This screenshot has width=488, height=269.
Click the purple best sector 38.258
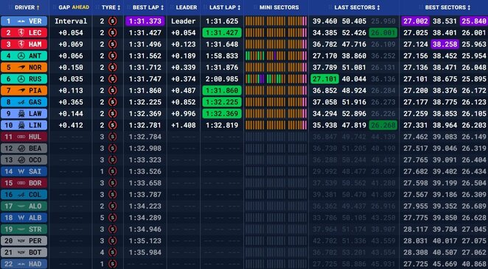[x=445, y=44]
